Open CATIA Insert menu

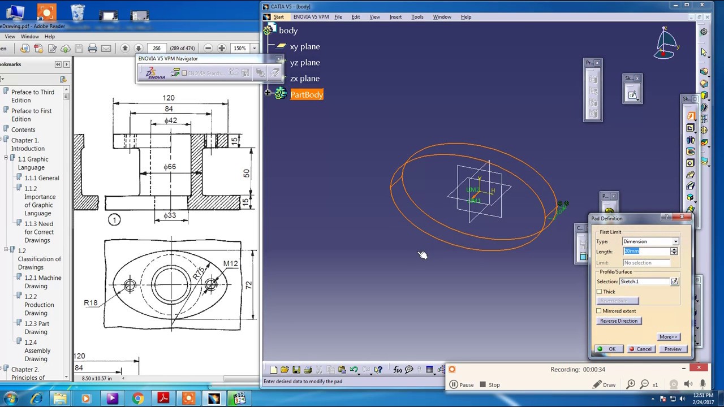pos(395,17)
